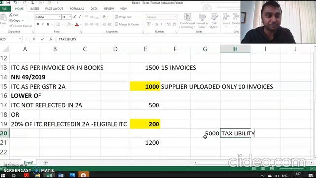Screen dimensions: 316x178
Task: Open Format as Table gallery
Action: 202,21
